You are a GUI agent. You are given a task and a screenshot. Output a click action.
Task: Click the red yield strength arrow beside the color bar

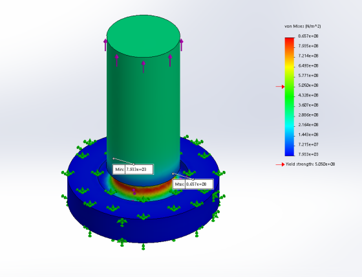click(x=281, y=87)
